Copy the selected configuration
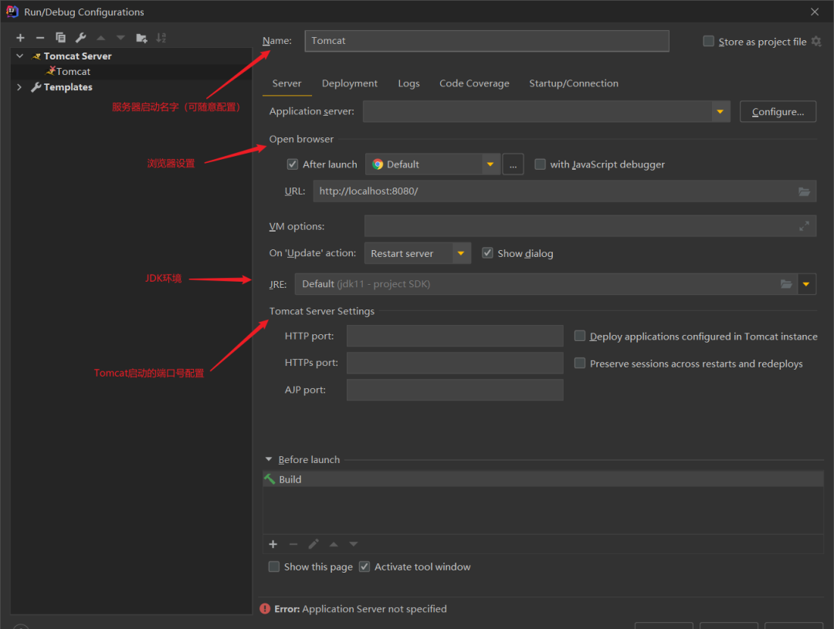 tap(60, 38)
